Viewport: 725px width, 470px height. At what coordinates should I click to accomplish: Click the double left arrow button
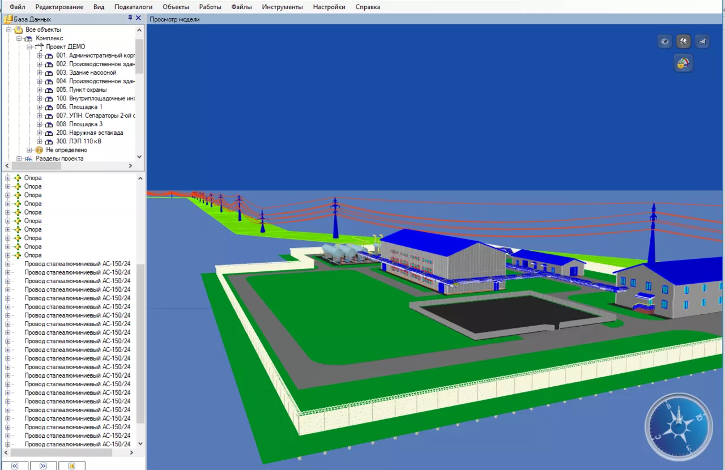tap(15, 465)
